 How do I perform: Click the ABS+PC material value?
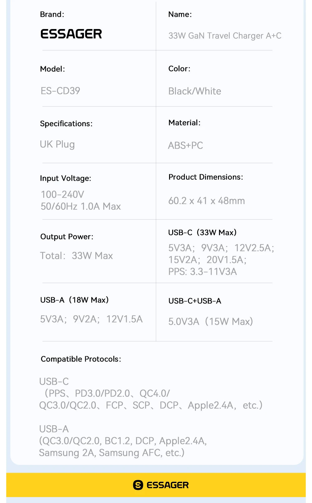(x=185, y=145)
